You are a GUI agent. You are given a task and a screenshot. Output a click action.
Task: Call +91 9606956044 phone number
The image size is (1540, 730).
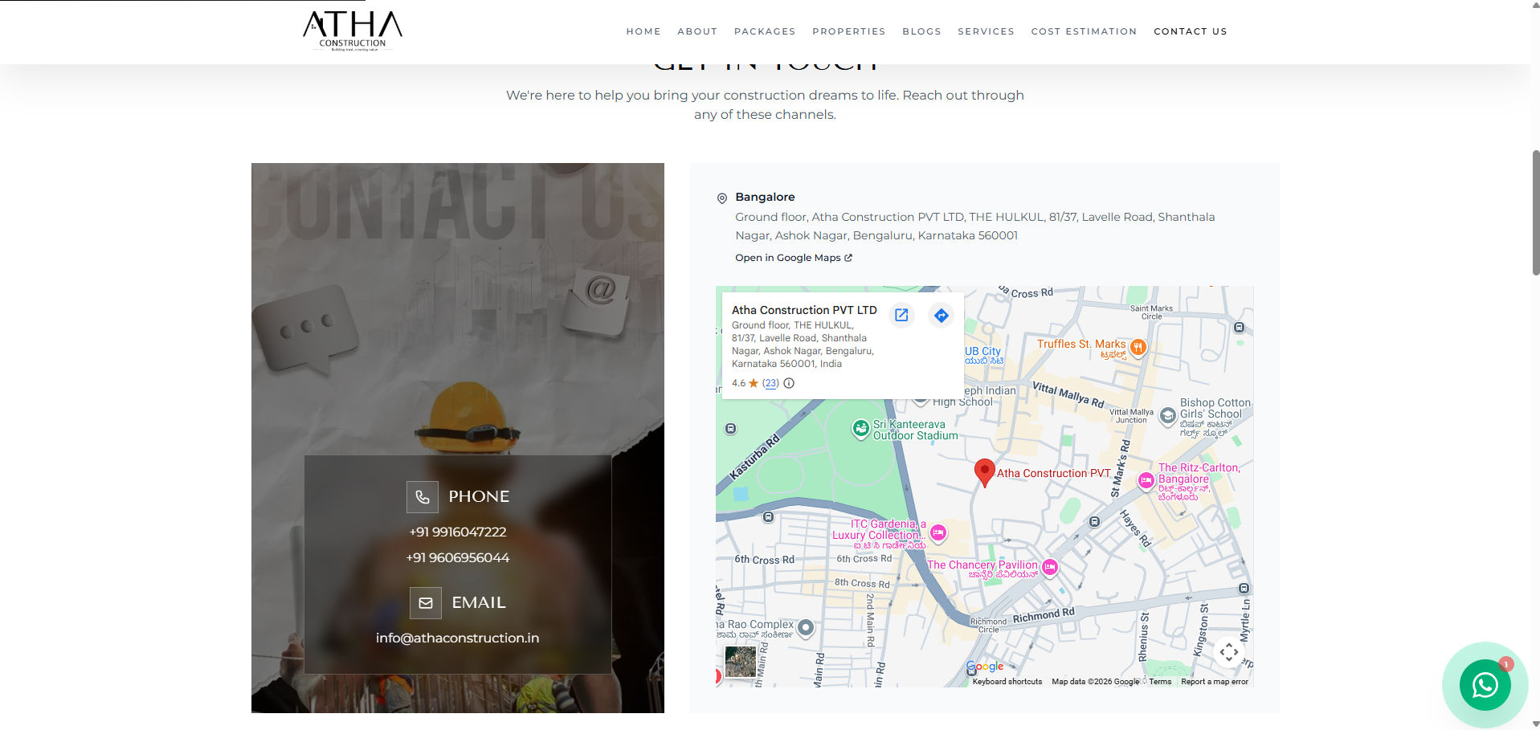(458, 557)
